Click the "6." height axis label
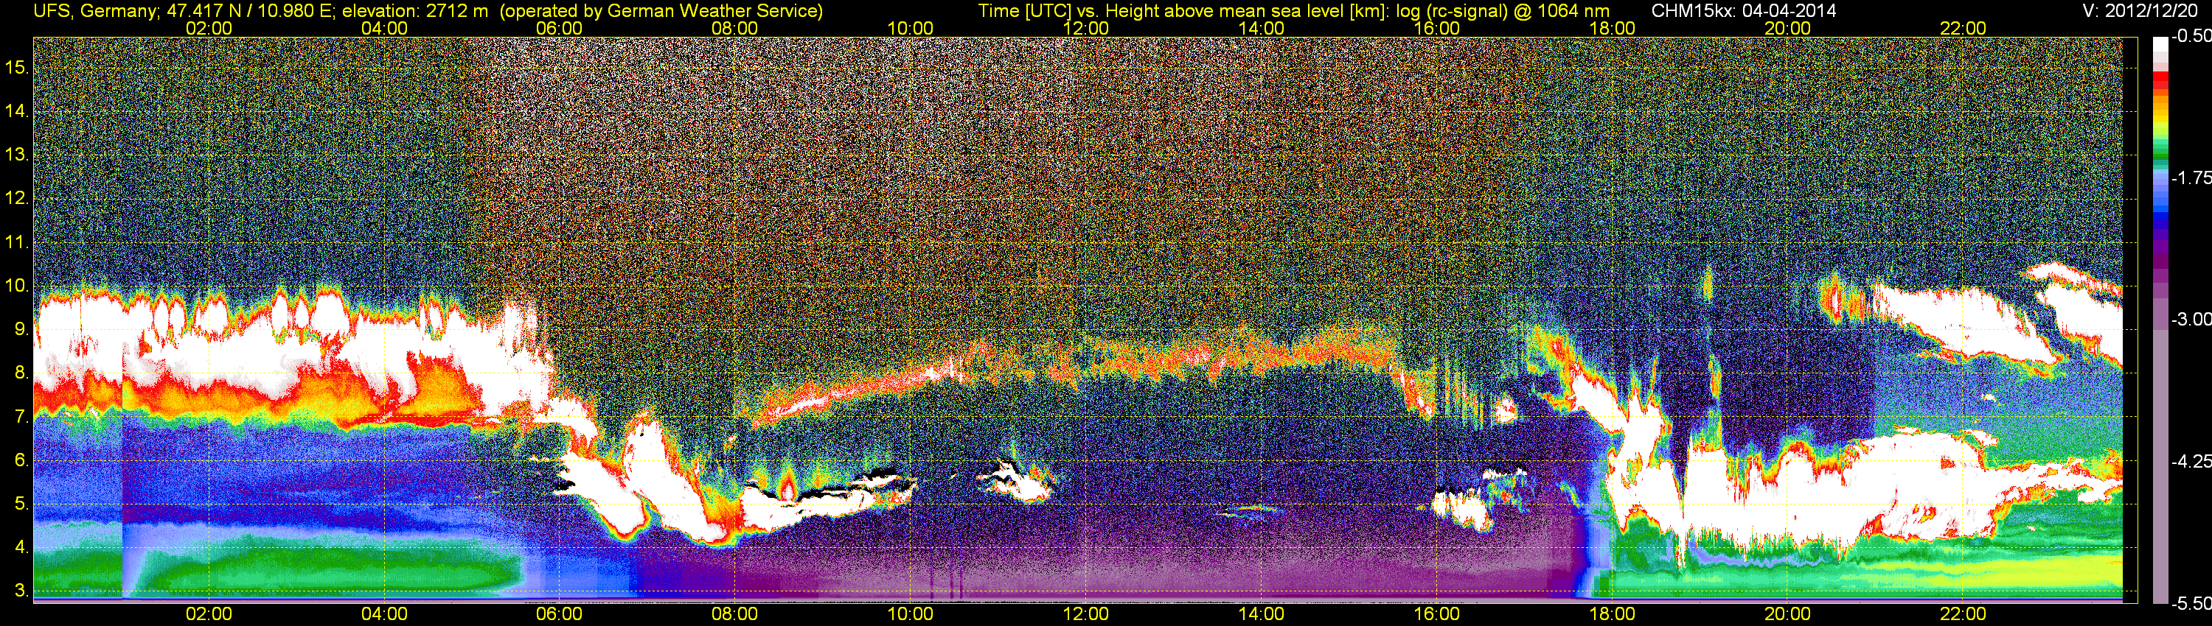 coord(21,460)
